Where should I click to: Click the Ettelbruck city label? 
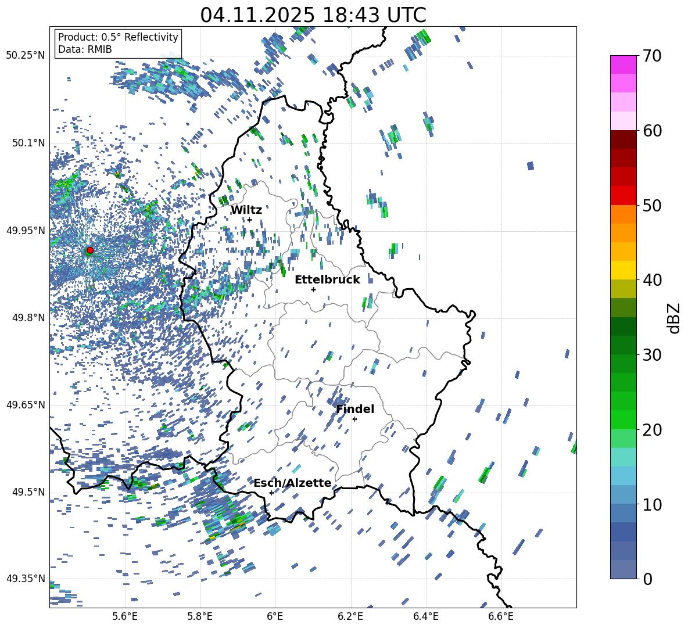327,280
